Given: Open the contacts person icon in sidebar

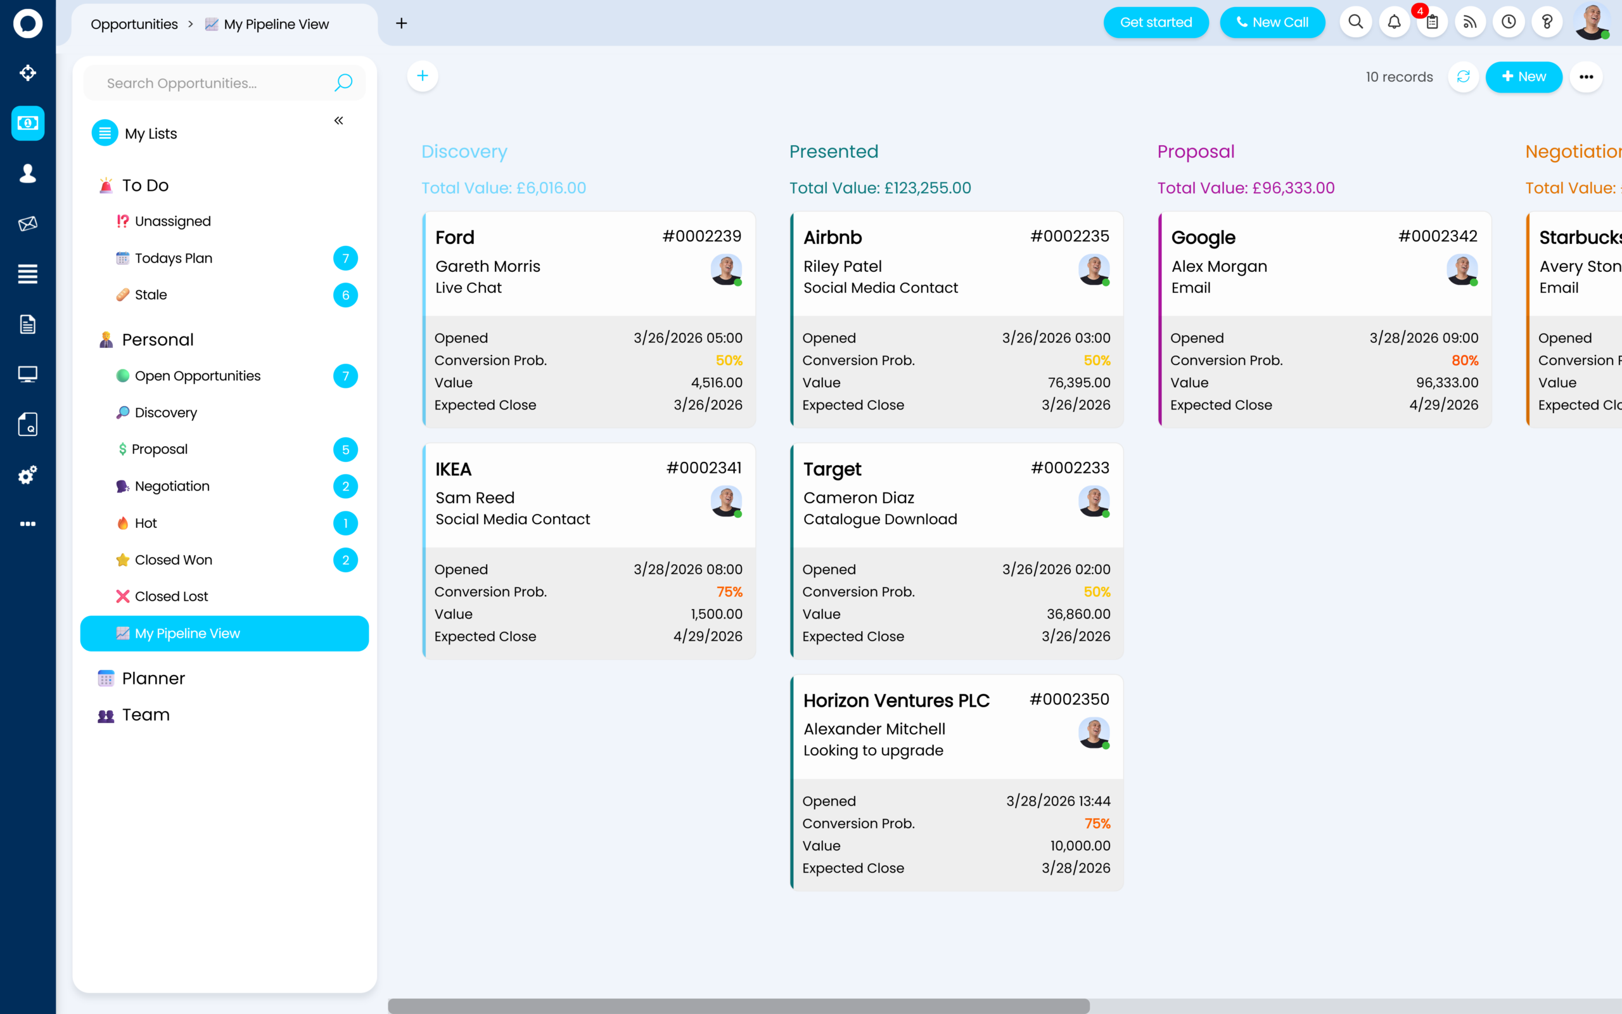Looking at the screenshot, I should tap(27, 173).
